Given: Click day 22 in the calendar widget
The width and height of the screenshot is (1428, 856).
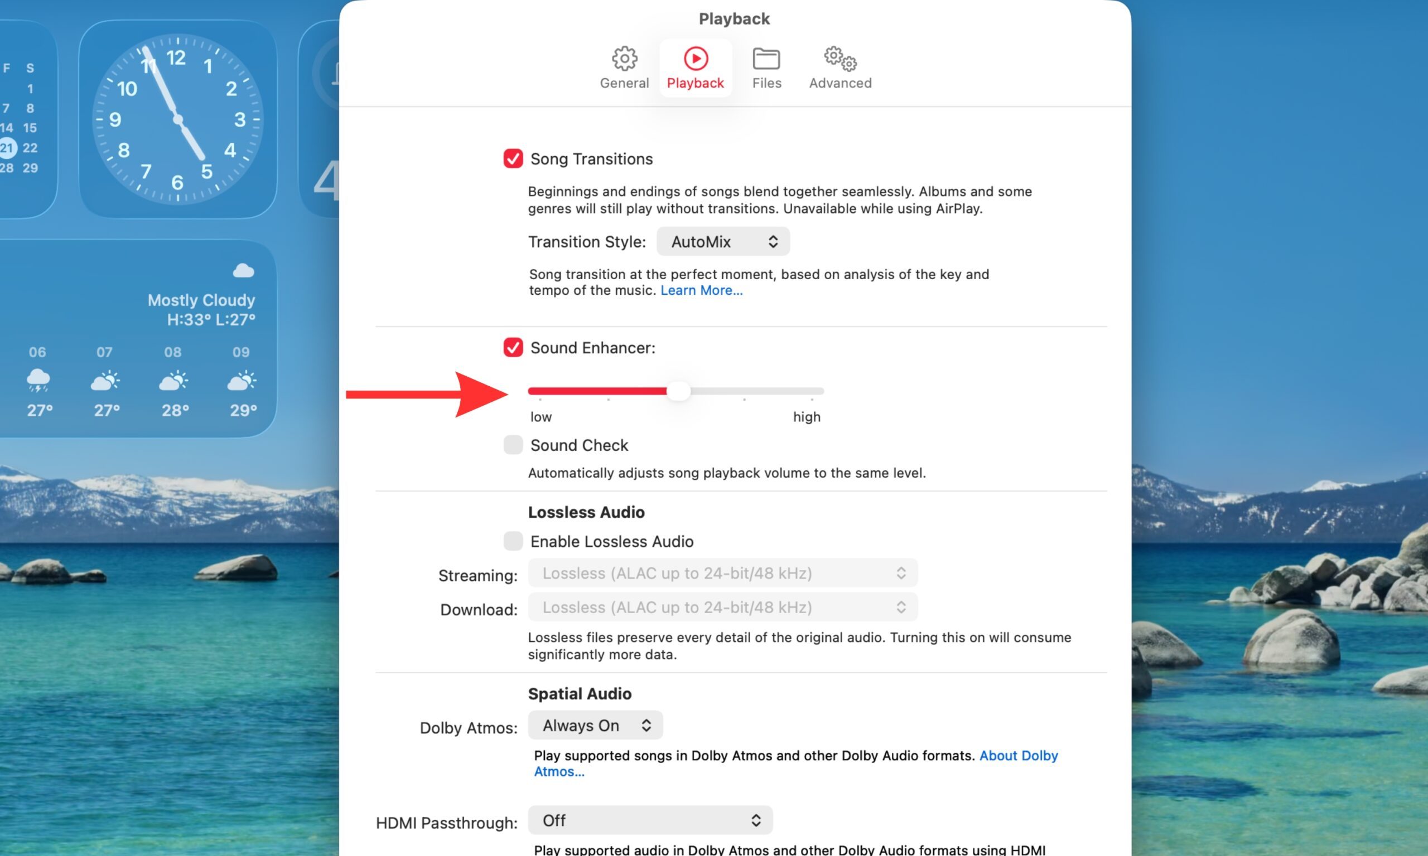Looking at the screenshot, I should [x=30, y=148].
